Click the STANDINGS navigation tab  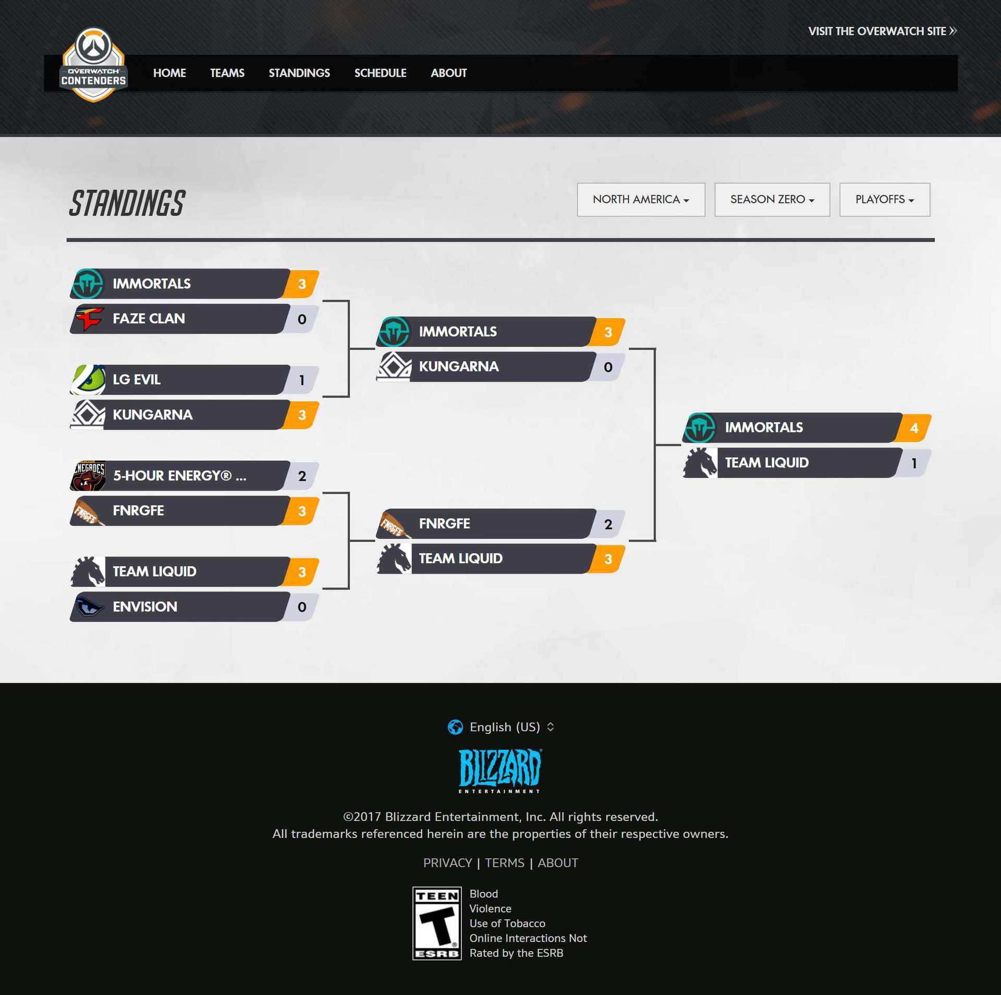click(299, 73)
